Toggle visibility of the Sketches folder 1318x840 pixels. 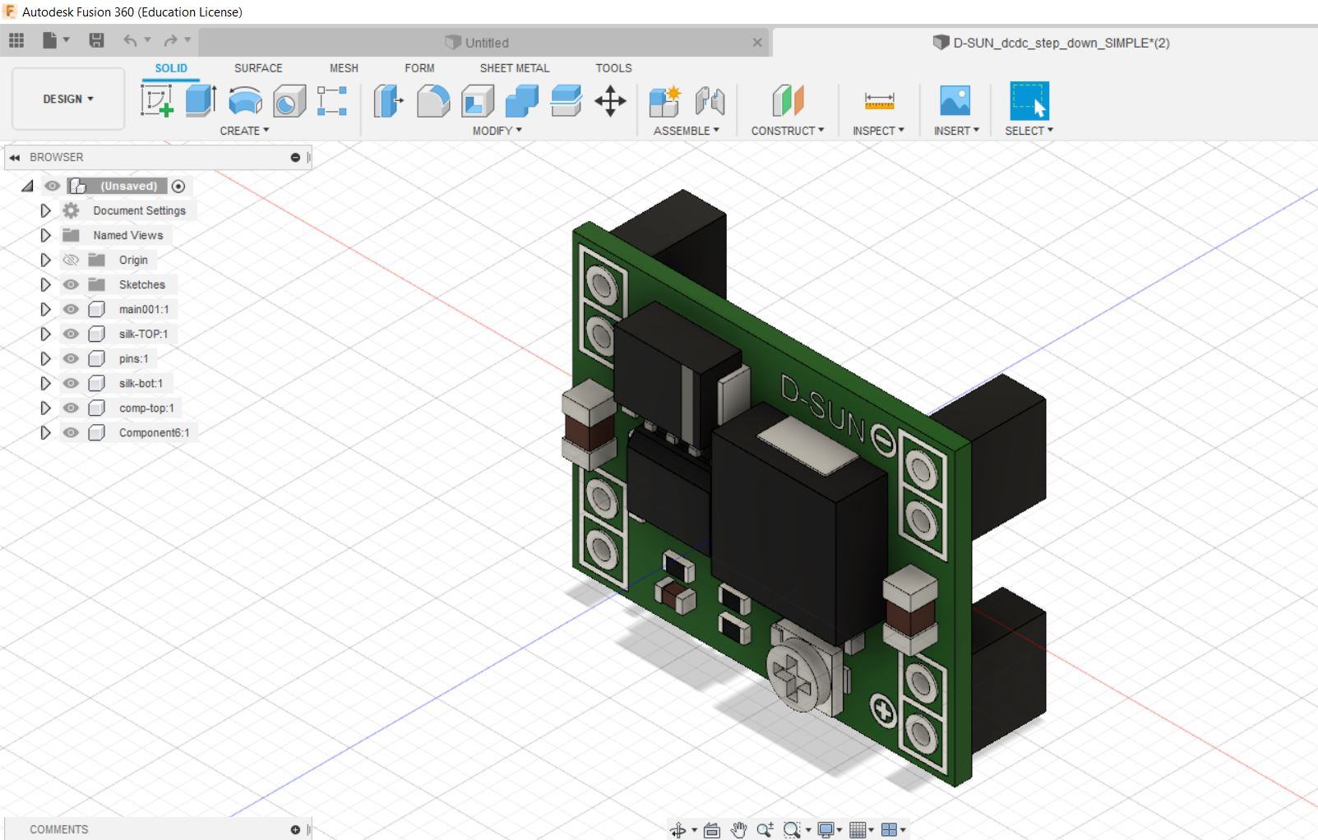[71, 284]
